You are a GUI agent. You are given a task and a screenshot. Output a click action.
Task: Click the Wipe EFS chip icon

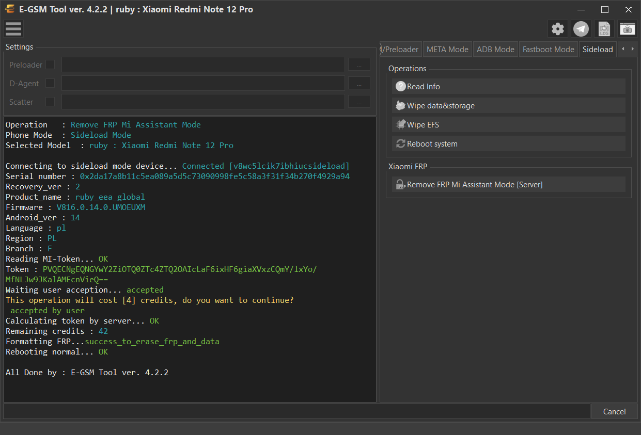401,125
